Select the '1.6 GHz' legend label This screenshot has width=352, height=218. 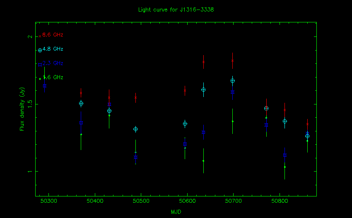point(53,78)
